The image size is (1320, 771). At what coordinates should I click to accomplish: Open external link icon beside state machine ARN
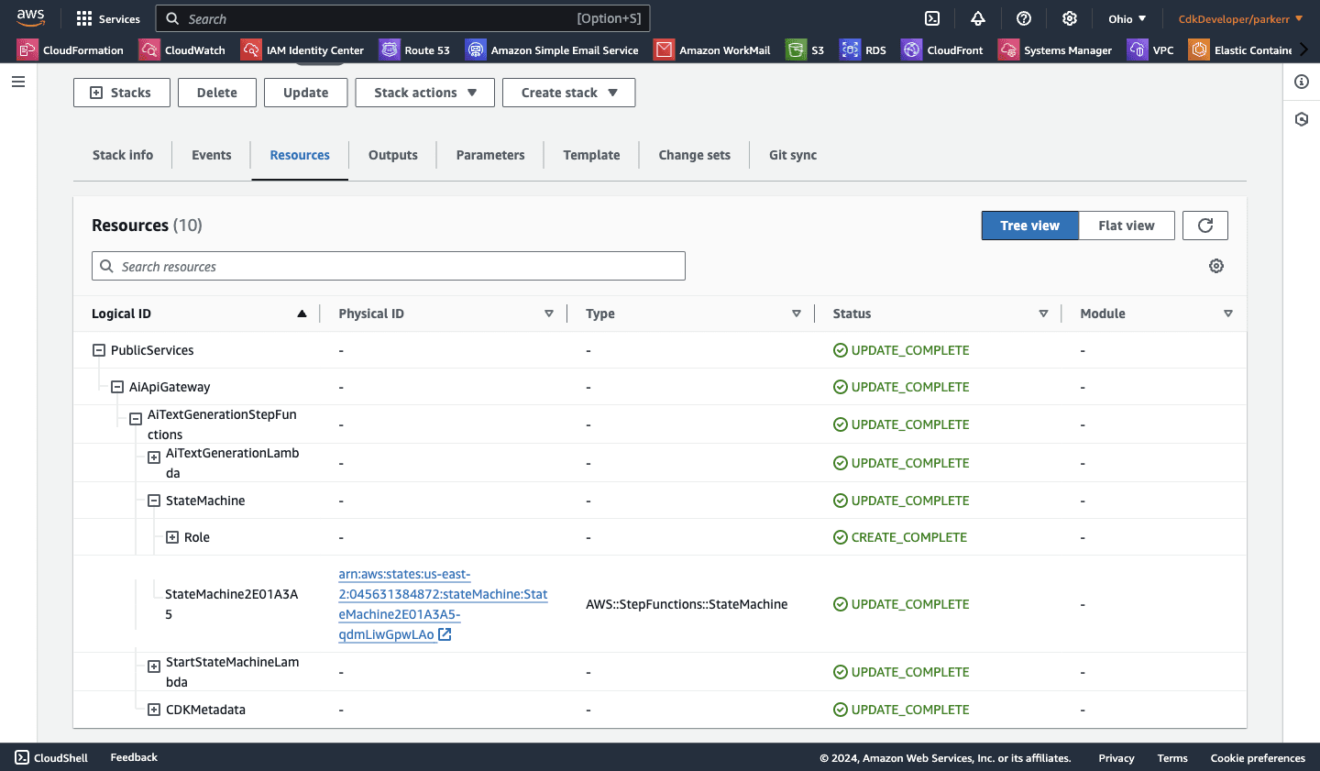(x=445, y=634)
